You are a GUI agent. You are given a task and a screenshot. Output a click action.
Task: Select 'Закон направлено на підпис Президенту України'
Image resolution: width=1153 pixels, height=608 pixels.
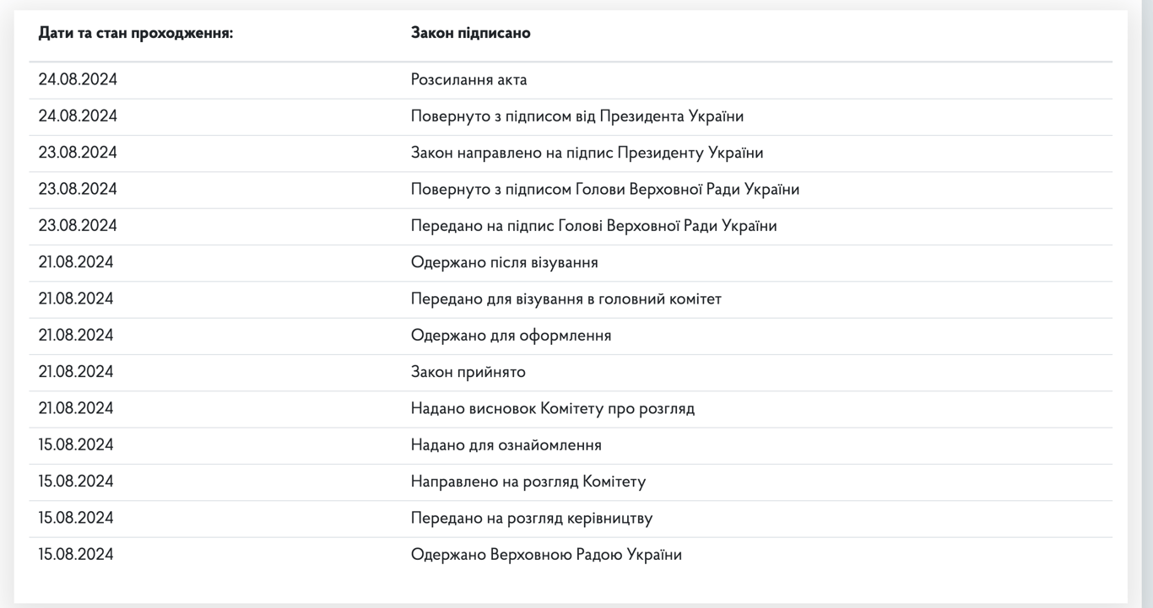coord(587,153)
